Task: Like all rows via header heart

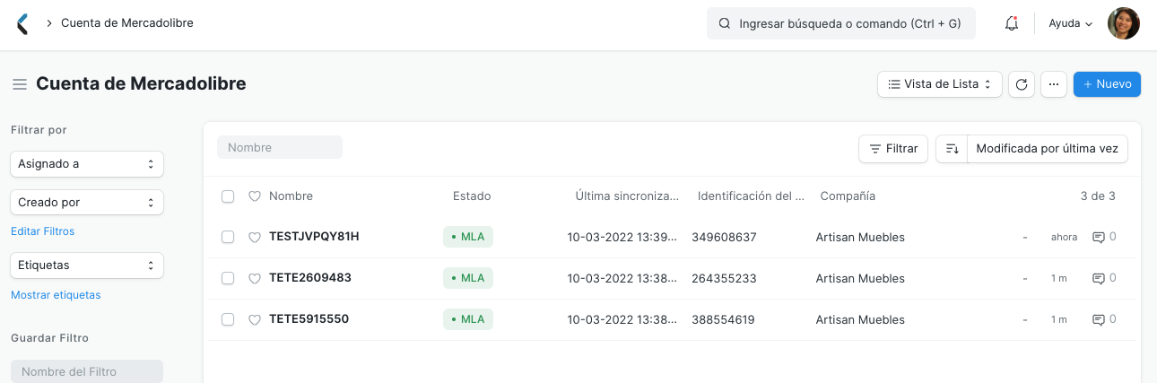Action: pyautogui.click(x=254, y=196)
